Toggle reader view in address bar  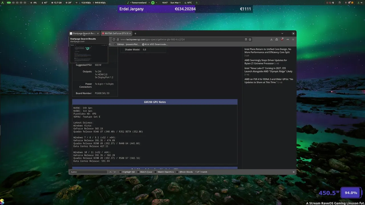coord(246,39)
